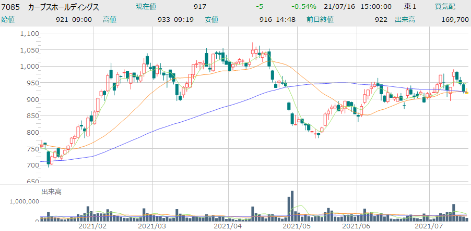
Task: Click the current price value 917
Action: click(x=199, y=7)
